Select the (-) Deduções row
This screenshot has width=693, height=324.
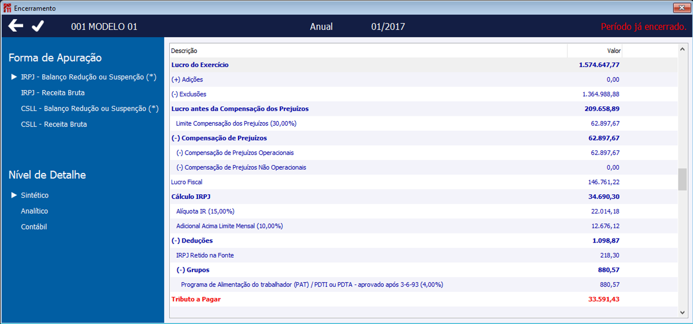coord(423,240)
